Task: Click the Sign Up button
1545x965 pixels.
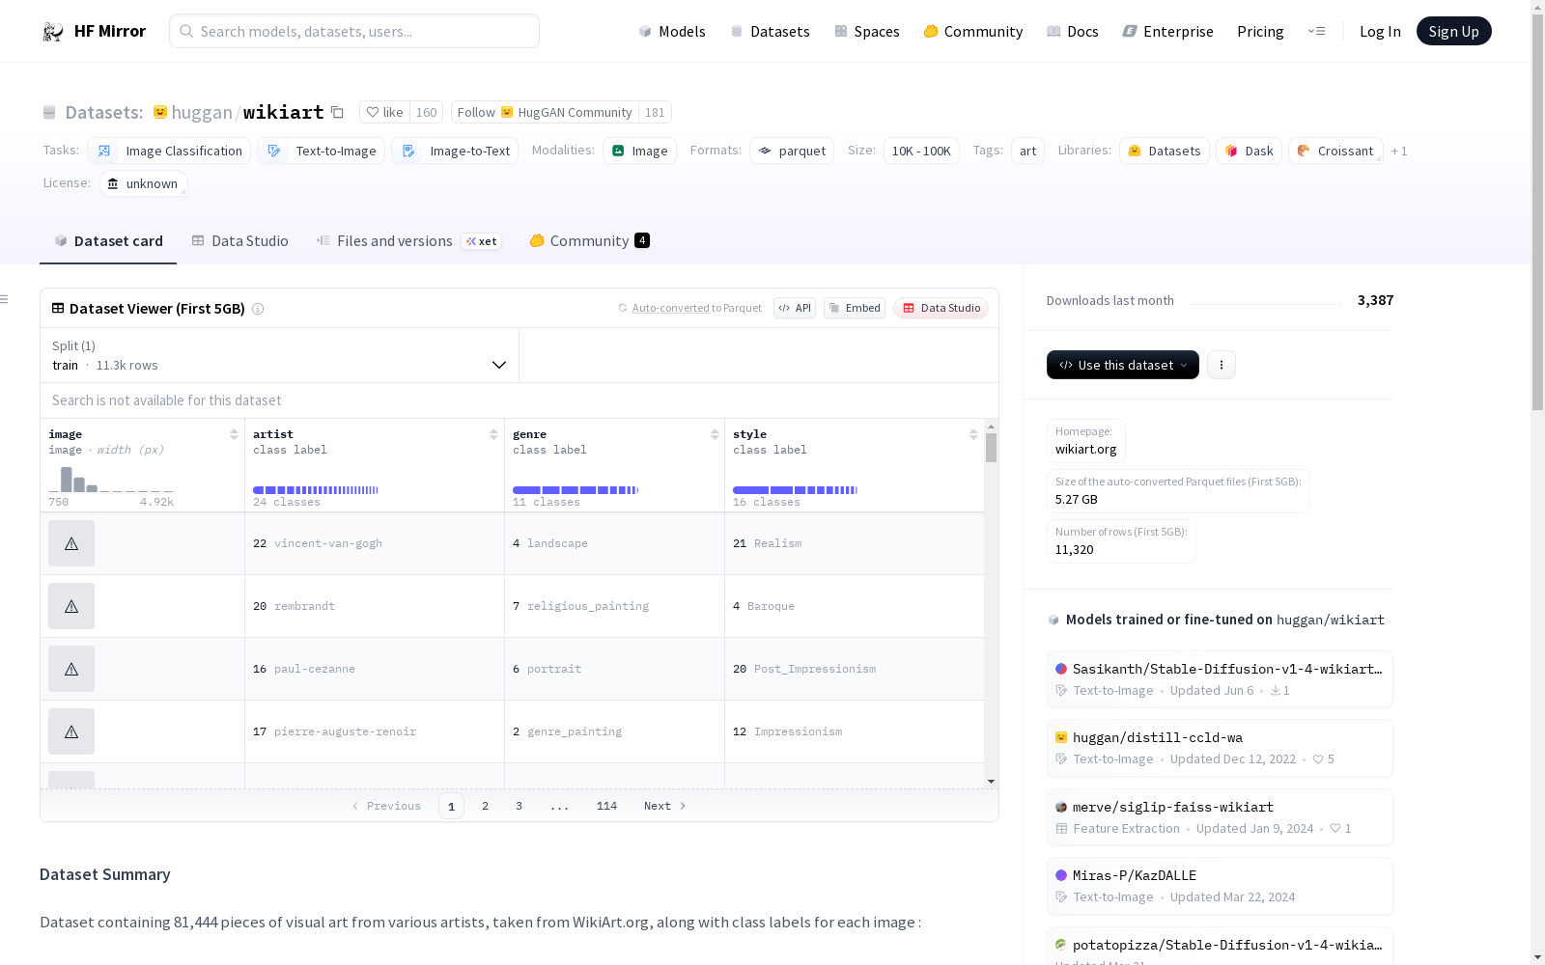Action: (1453, 31)
